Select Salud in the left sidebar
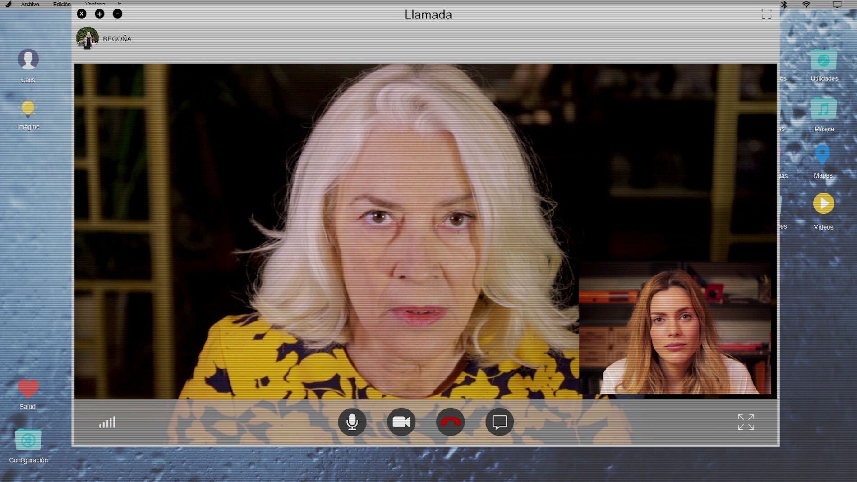857x482 pixels. click(x=28, y=388)
